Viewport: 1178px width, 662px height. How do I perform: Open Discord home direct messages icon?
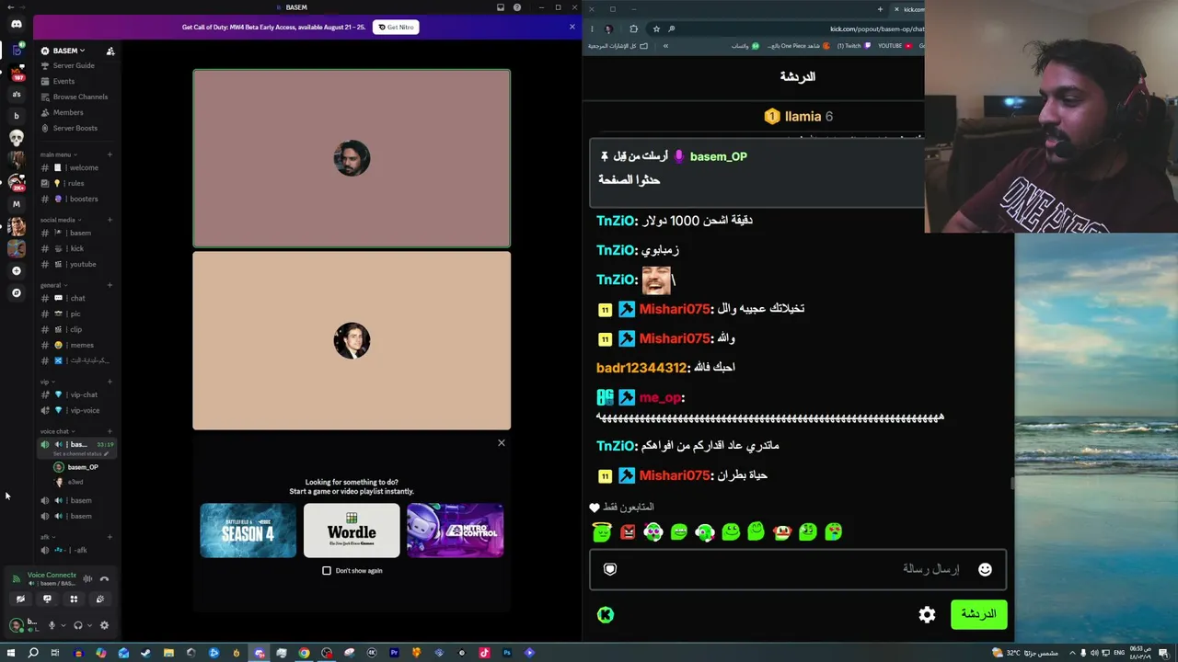coord(16,24)
